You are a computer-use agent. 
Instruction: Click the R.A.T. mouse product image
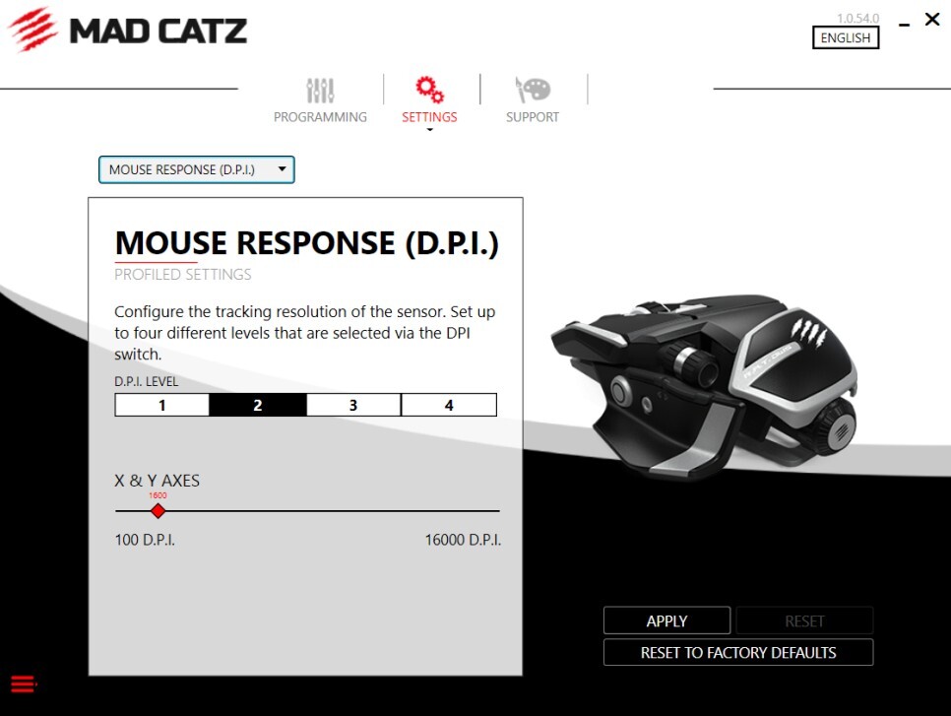pyautogui.click(x=704, y=385)
